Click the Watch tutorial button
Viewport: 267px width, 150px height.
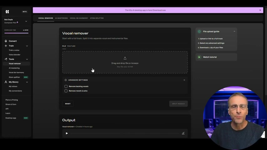216,57
